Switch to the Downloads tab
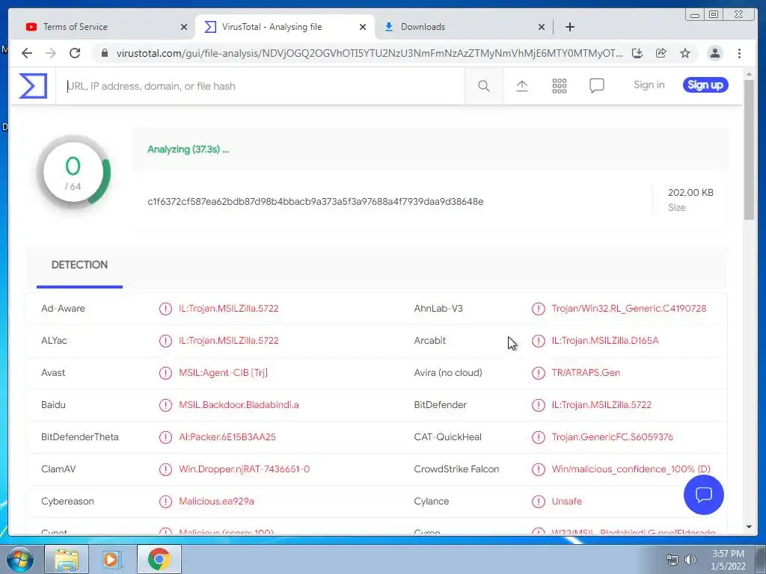766x574 pixels. [x=464, y=27]
